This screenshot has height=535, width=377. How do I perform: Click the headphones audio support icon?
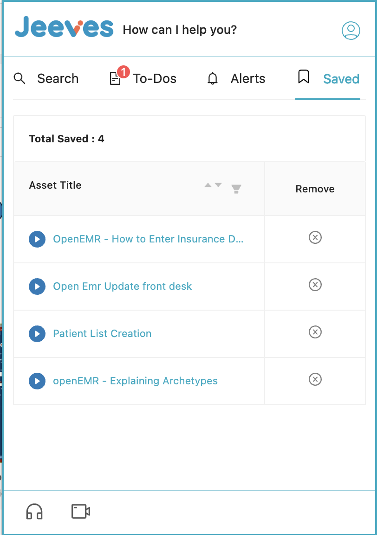34,511
